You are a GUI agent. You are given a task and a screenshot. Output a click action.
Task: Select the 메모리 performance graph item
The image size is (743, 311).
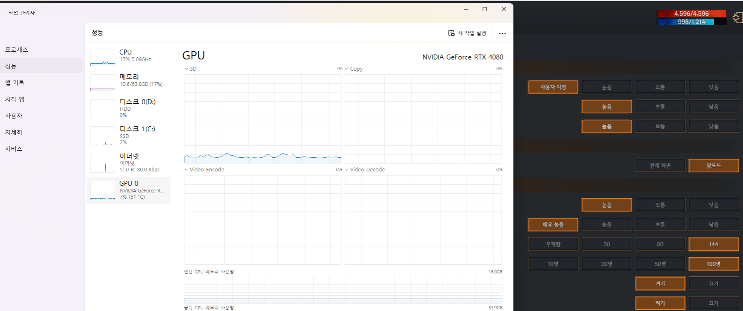[103, 82]
